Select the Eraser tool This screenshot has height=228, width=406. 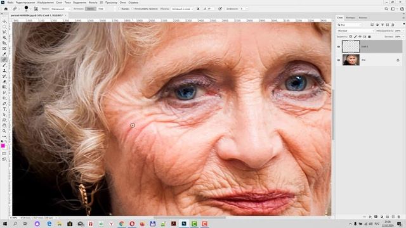point(4,82)
